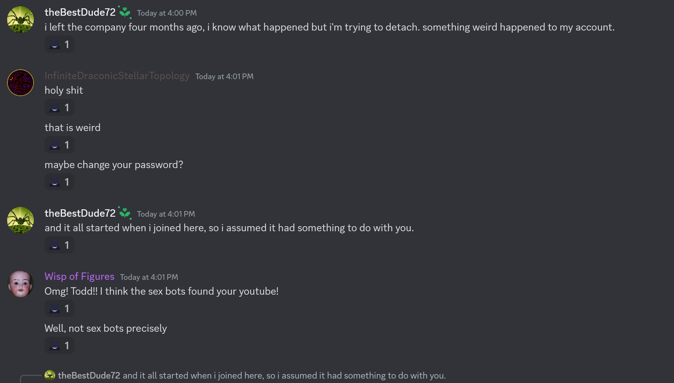Click InfiniteDraconicStellarTopology's dragon avatar
The height and width of the screenshot is (383, 674).
point(20,83)
